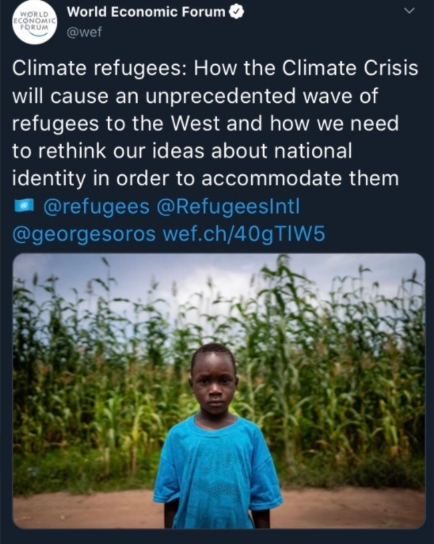Screen dimensions: 434x544
Task: Visit the @wef handle
Action: pos(85,31)
